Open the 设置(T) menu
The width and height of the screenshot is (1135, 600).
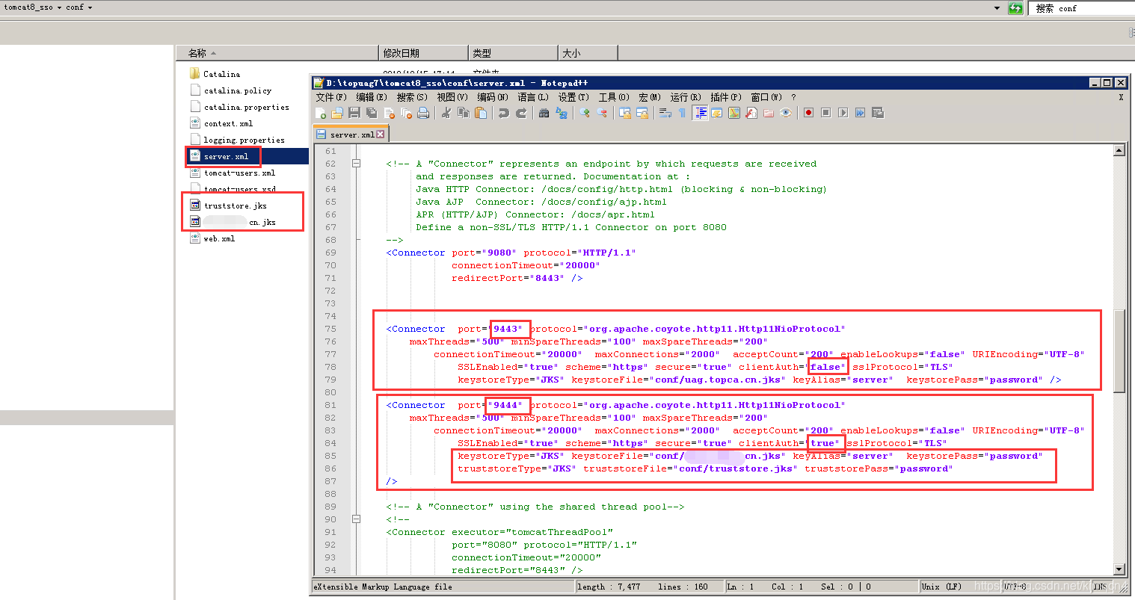click(x=573, y=97)
